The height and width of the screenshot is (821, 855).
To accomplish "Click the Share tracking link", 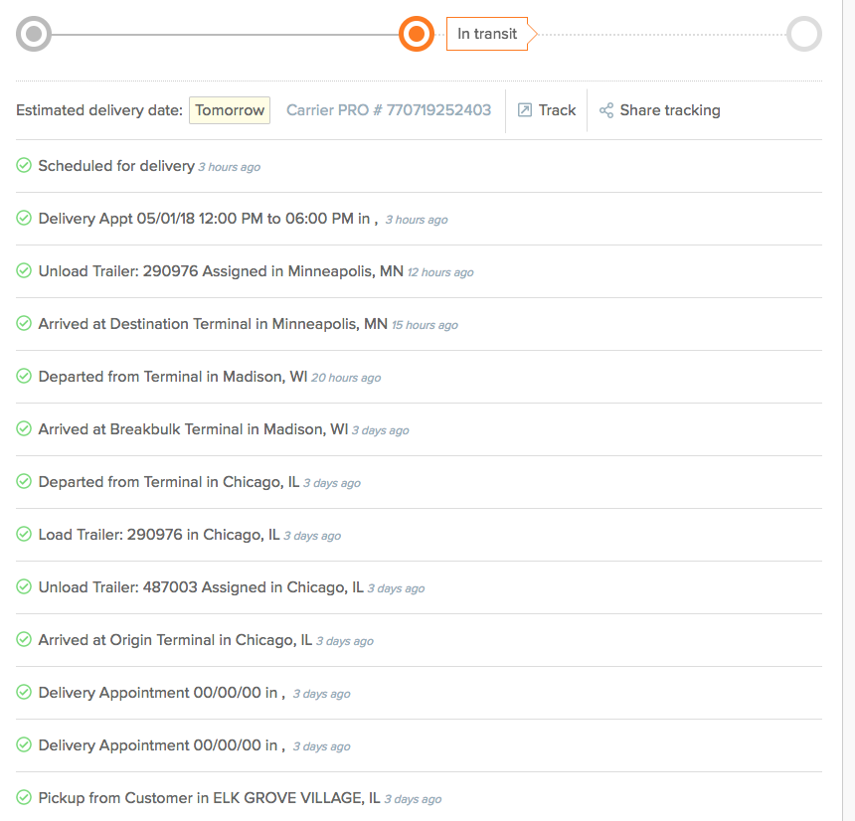I will (670, 110).
